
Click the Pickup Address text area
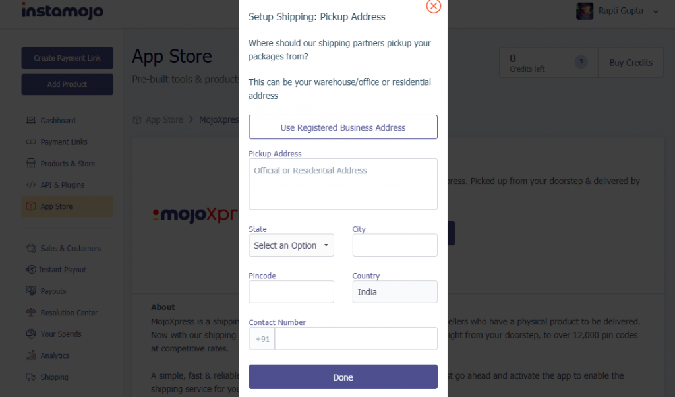pos(343,184)
